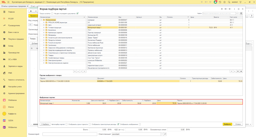Open Производство section in sidebar
The image size is (256, 137).
pyautogui.click(x=14, y=53)
